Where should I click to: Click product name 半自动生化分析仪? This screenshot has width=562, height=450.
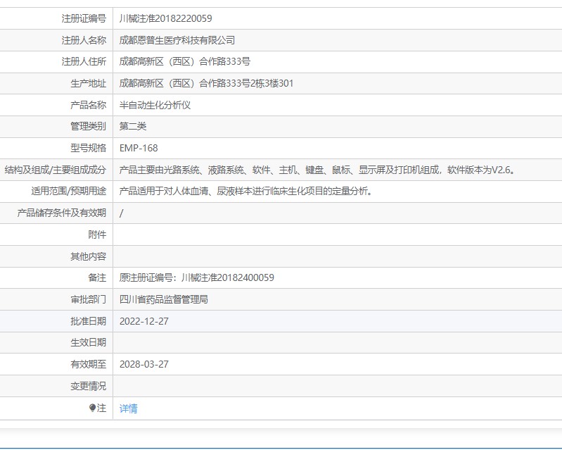[155, 105]
